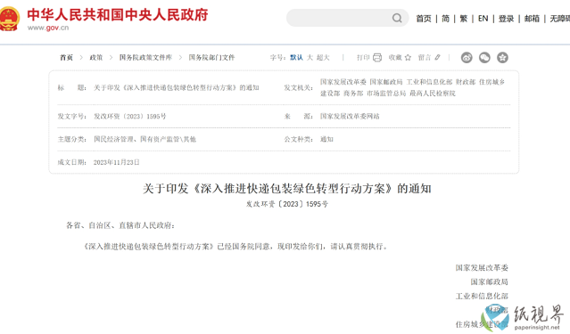The image size is (570, 334).
Task: Open 国务院政策文件库 breadcrumb
Action: [x=145, y=57]
